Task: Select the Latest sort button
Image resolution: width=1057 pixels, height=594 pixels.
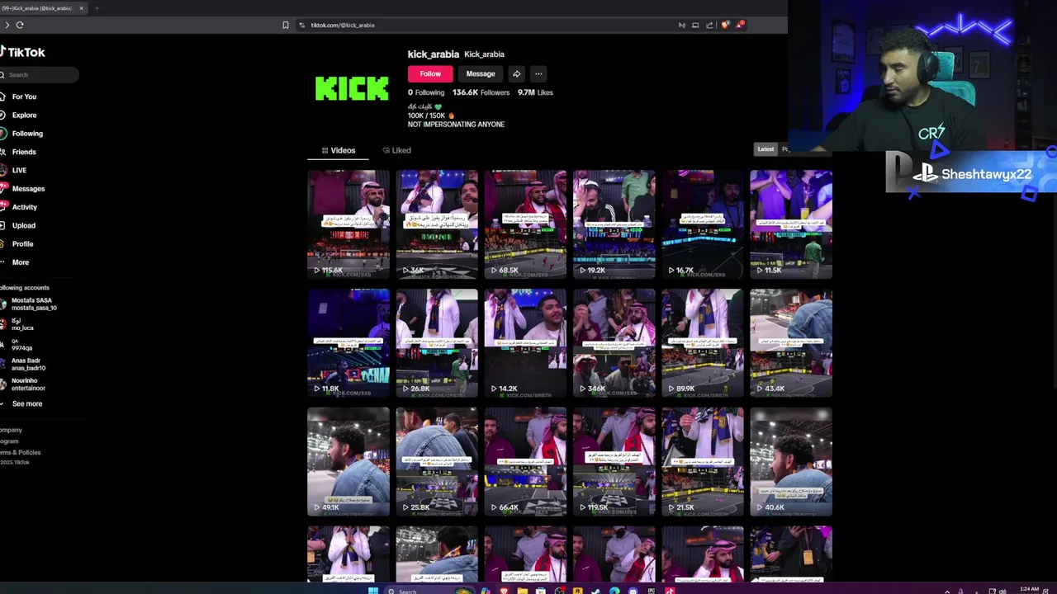Action: [765, 149]
